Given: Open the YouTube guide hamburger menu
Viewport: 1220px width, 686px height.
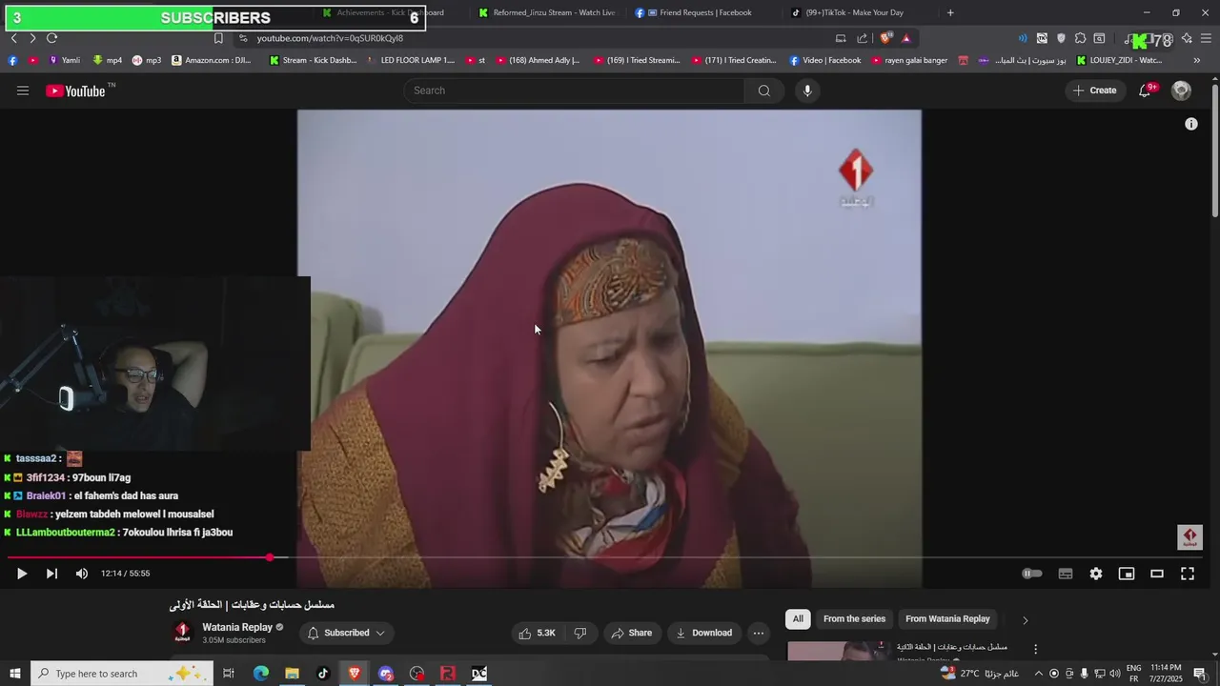Looking at the screenshot, I should point(23,91).
